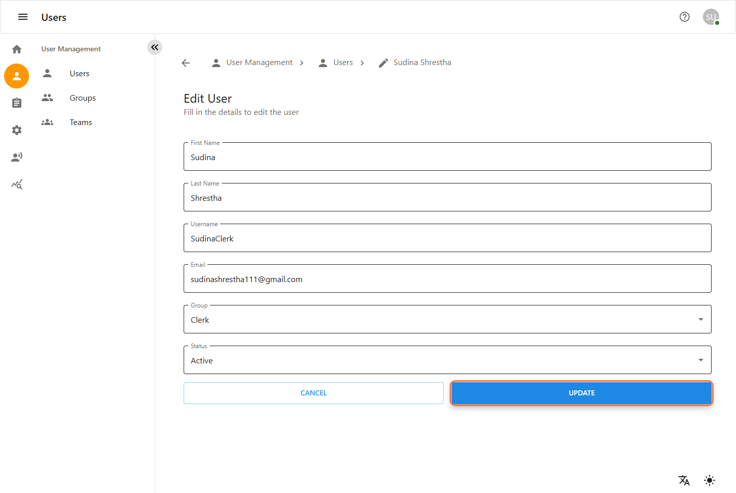Screen dimensions: 736x493
Task: Toggle the light/dark theme icon
Action: pos(710,480)
